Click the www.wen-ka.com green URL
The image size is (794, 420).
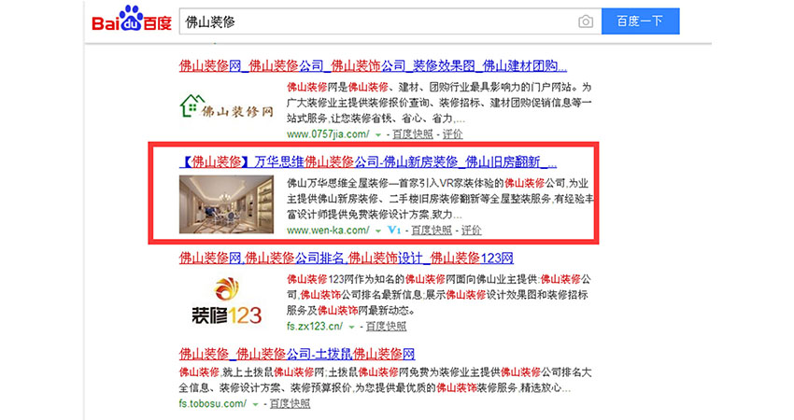328,231
